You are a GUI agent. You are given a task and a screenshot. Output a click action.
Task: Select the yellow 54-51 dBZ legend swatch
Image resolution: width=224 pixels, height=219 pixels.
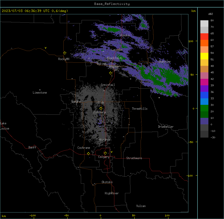(204, 56)
